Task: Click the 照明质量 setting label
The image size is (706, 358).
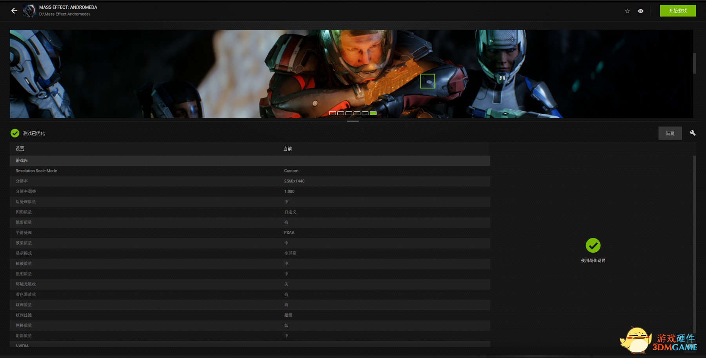Action: (x=24, y=274)
